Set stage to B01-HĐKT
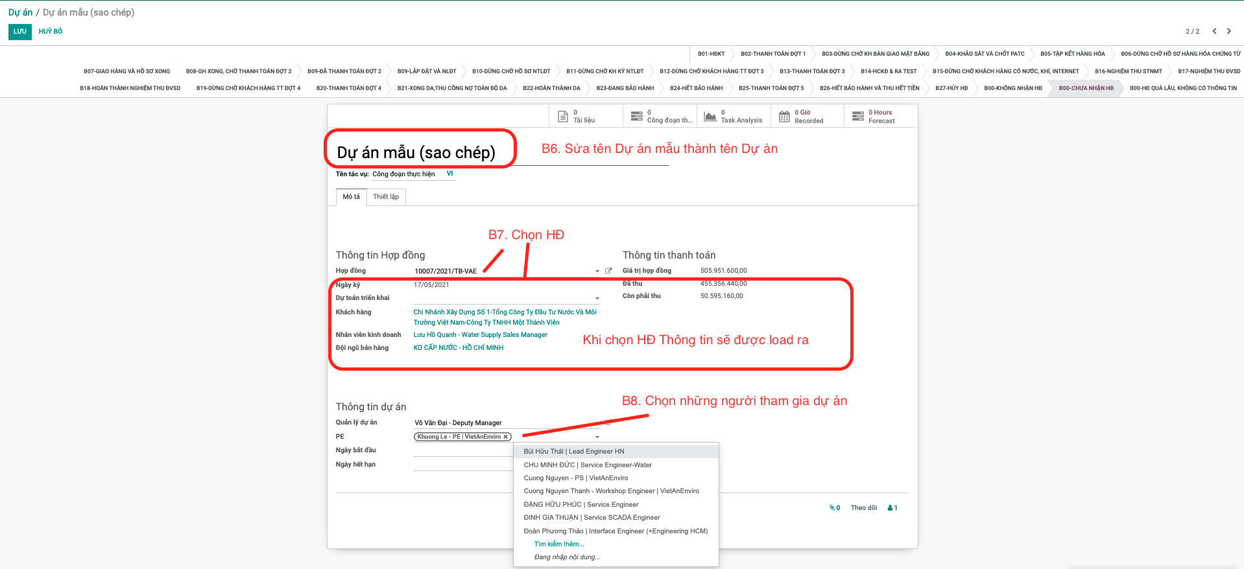Screen dimensions: 1244x569 712,54
